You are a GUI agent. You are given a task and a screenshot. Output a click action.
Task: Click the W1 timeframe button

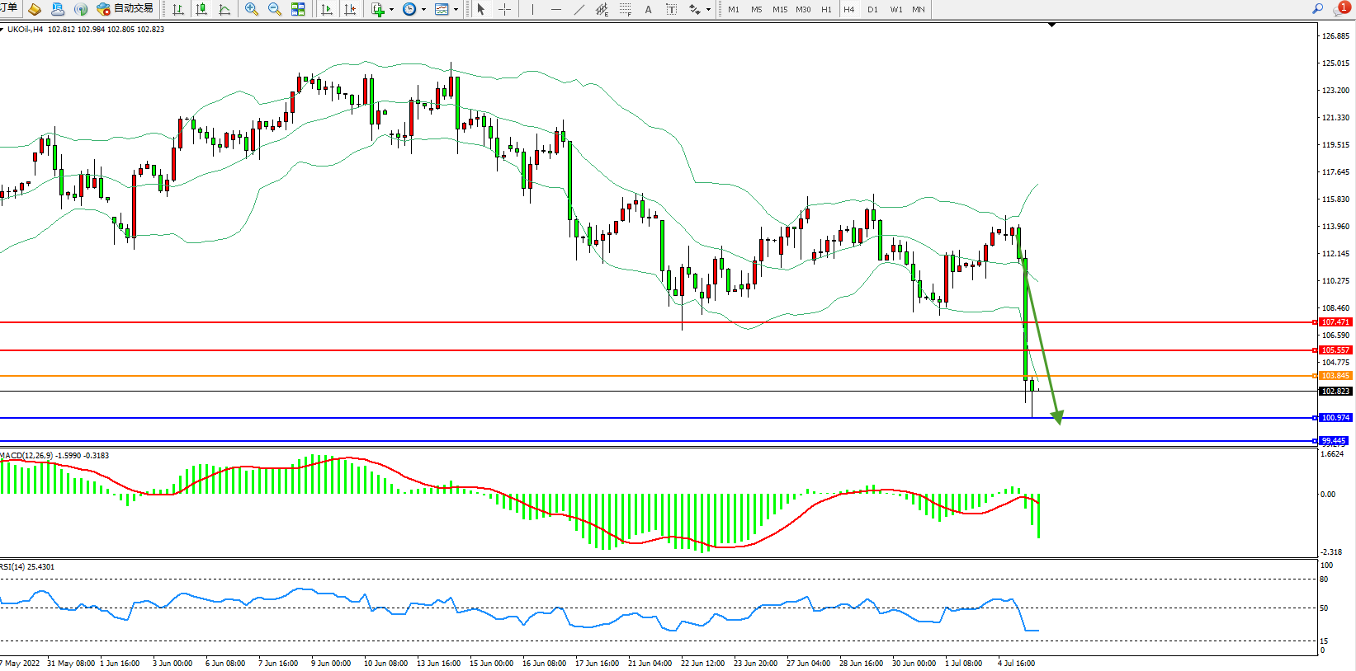895,10
